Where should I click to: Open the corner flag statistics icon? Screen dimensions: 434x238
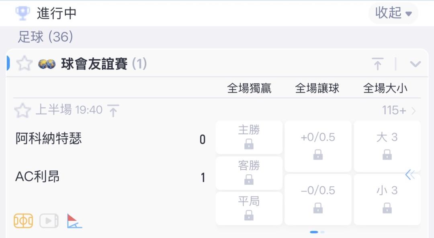[x=74, y=221]
